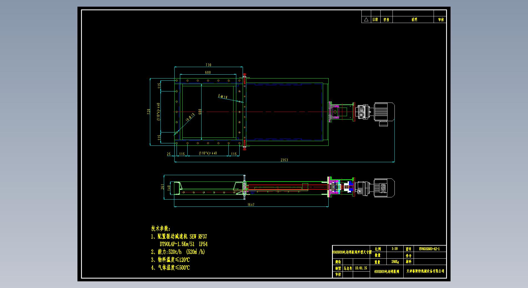Click the SEW motor in the side view
The width and height of the screenshot is (528, 288).
click(x=384, y=188)
